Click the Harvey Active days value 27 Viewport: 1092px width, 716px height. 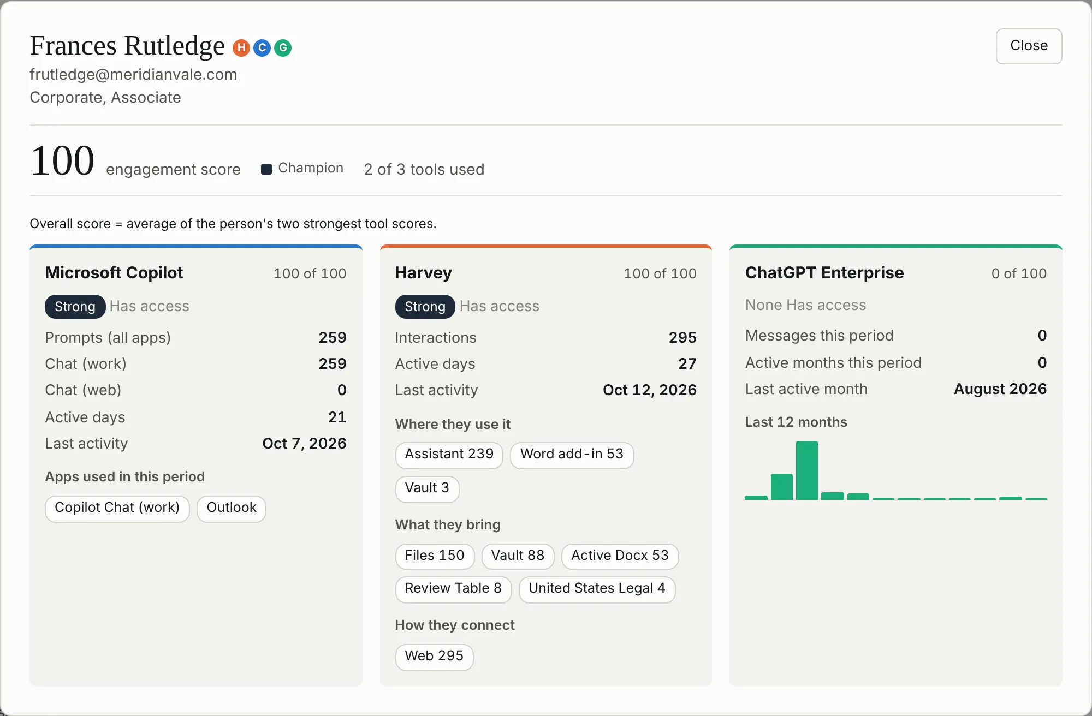(687, 363)
